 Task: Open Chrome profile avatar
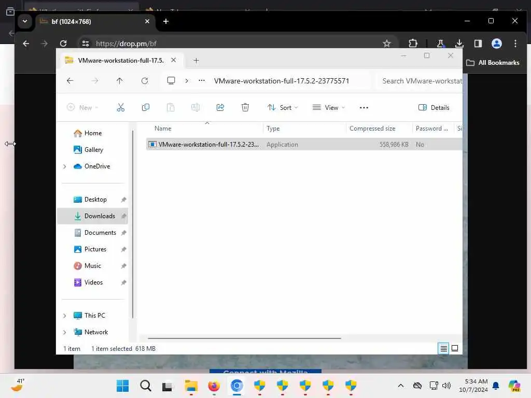tap(496, 44)
